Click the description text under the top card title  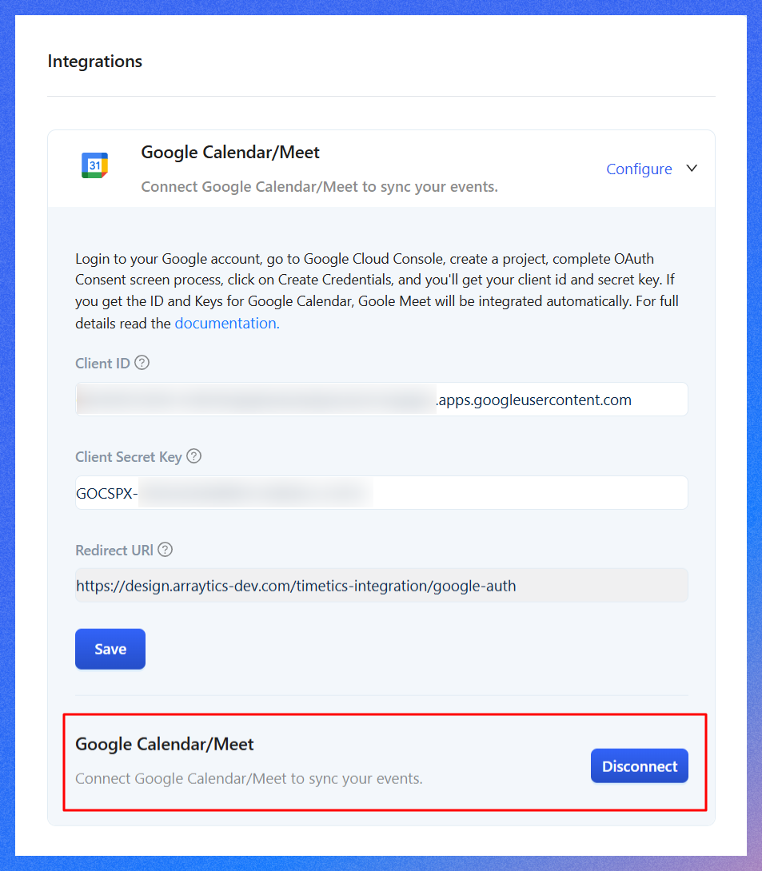coord(320,187)
